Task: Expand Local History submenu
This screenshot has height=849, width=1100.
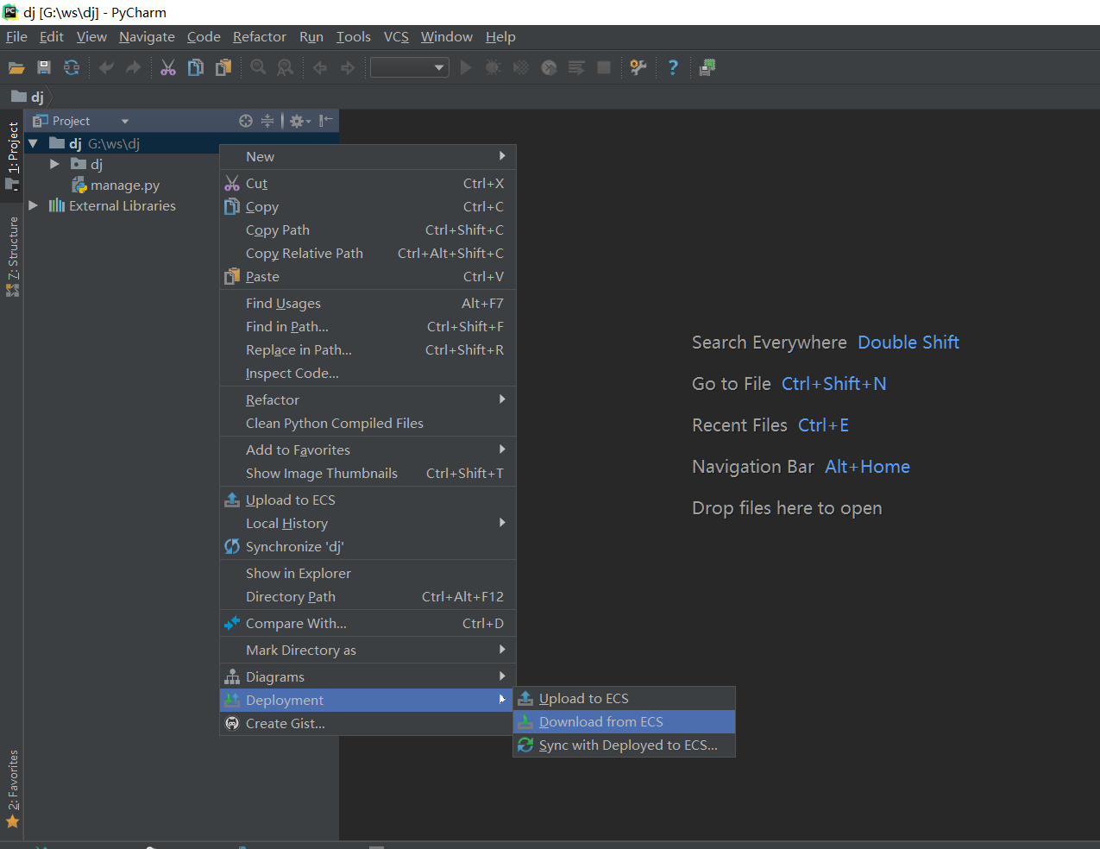Action: (368, 523)
